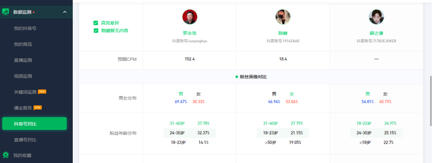The height and width of the screenshot is (163, 432).
Task: Click the NEW badge beside 关键词监测
Action: coord(42,92)
